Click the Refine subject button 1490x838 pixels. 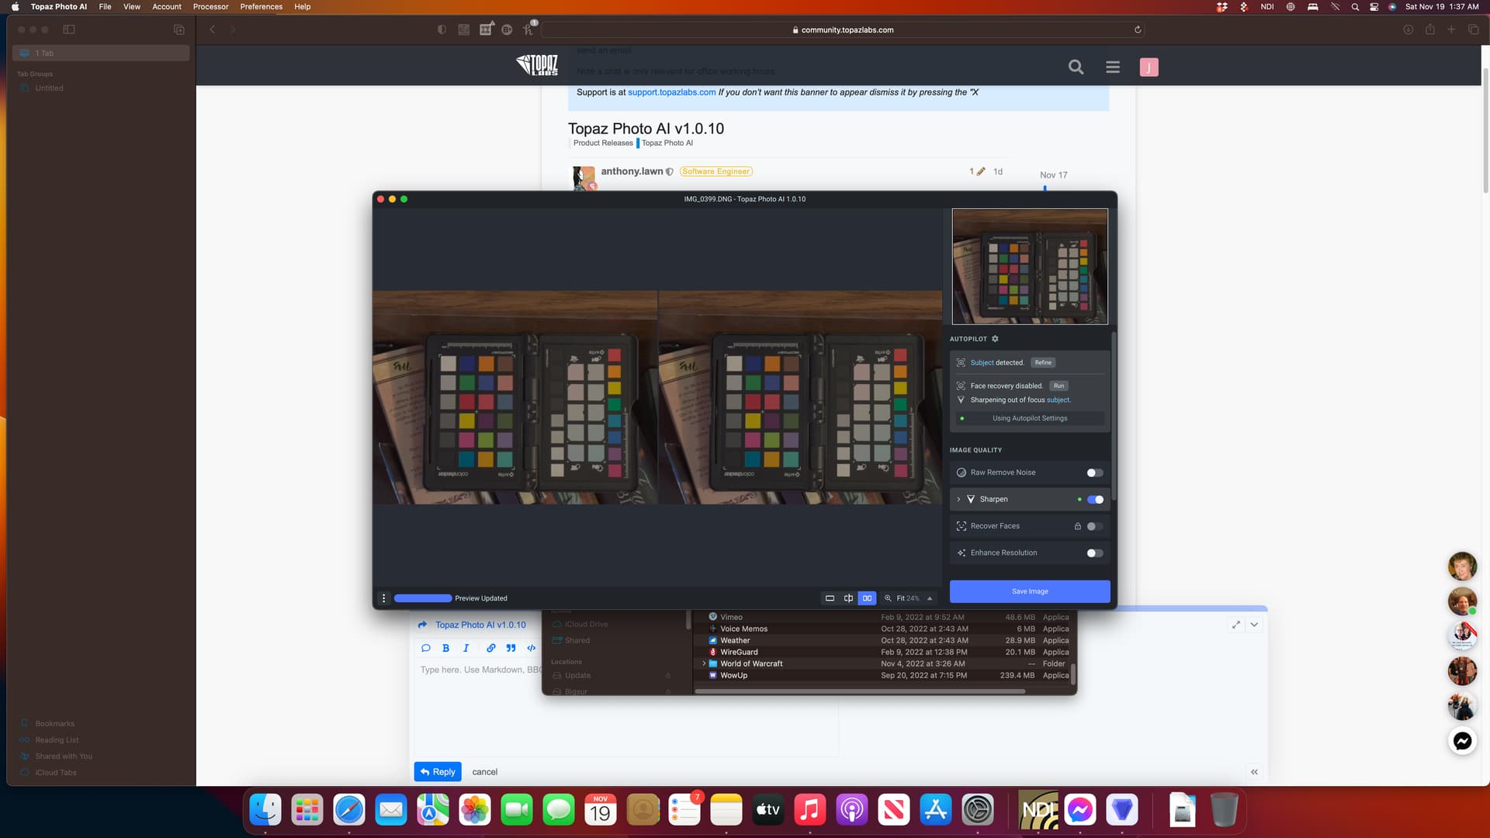(x=1042, y=362)
